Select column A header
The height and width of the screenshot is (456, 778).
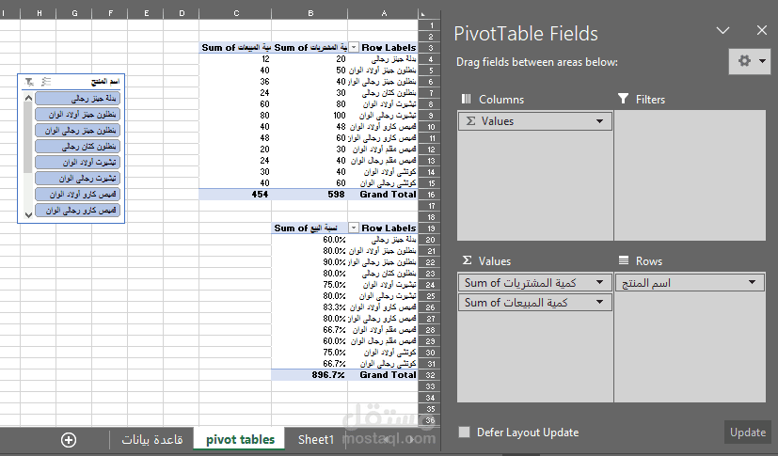point(383,14)
